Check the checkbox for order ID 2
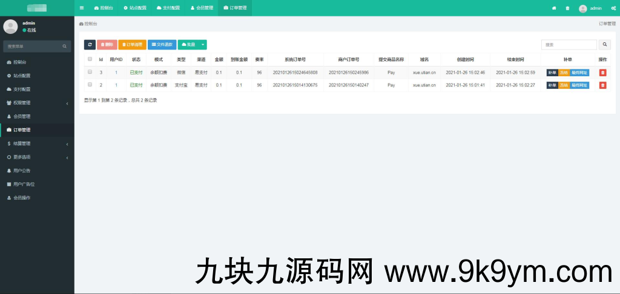Screen dimensions: 620x294 (90, 85)
